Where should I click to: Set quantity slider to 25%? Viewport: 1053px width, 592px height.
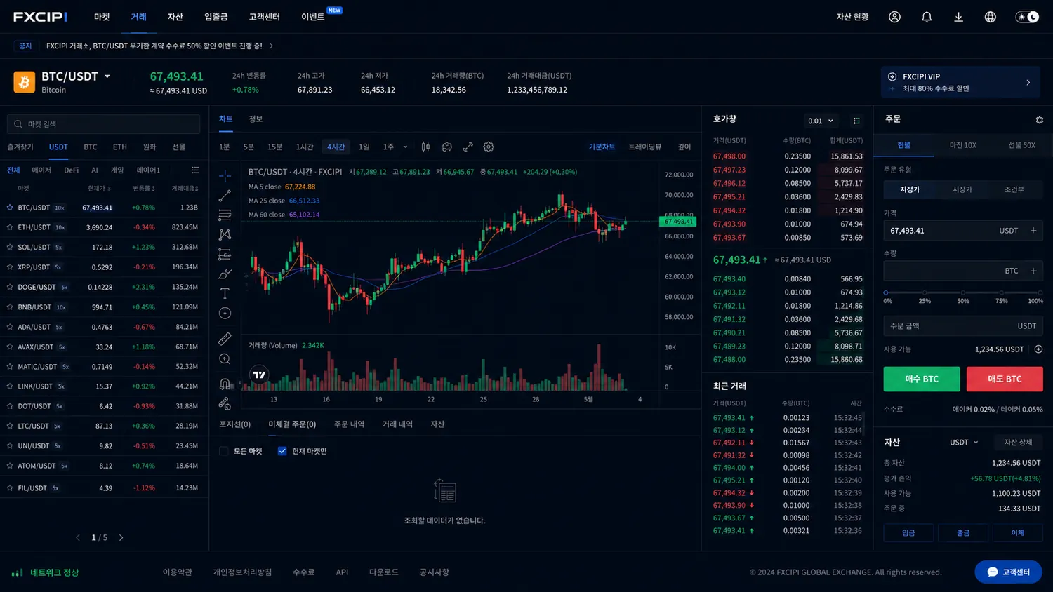point(925,292)
